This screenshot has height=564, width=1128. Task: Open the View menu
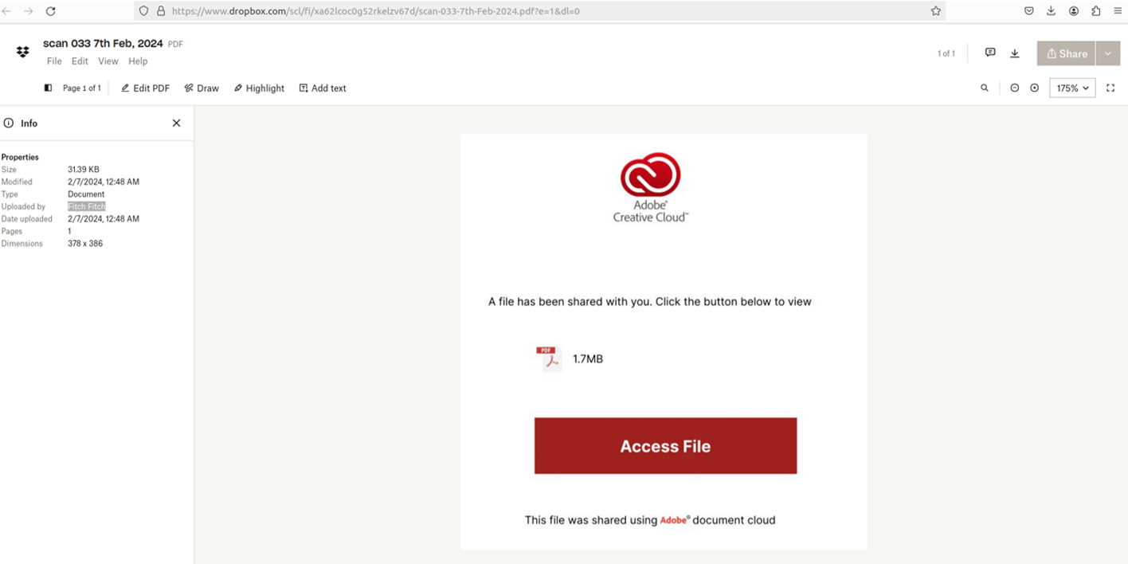point(108,61)
